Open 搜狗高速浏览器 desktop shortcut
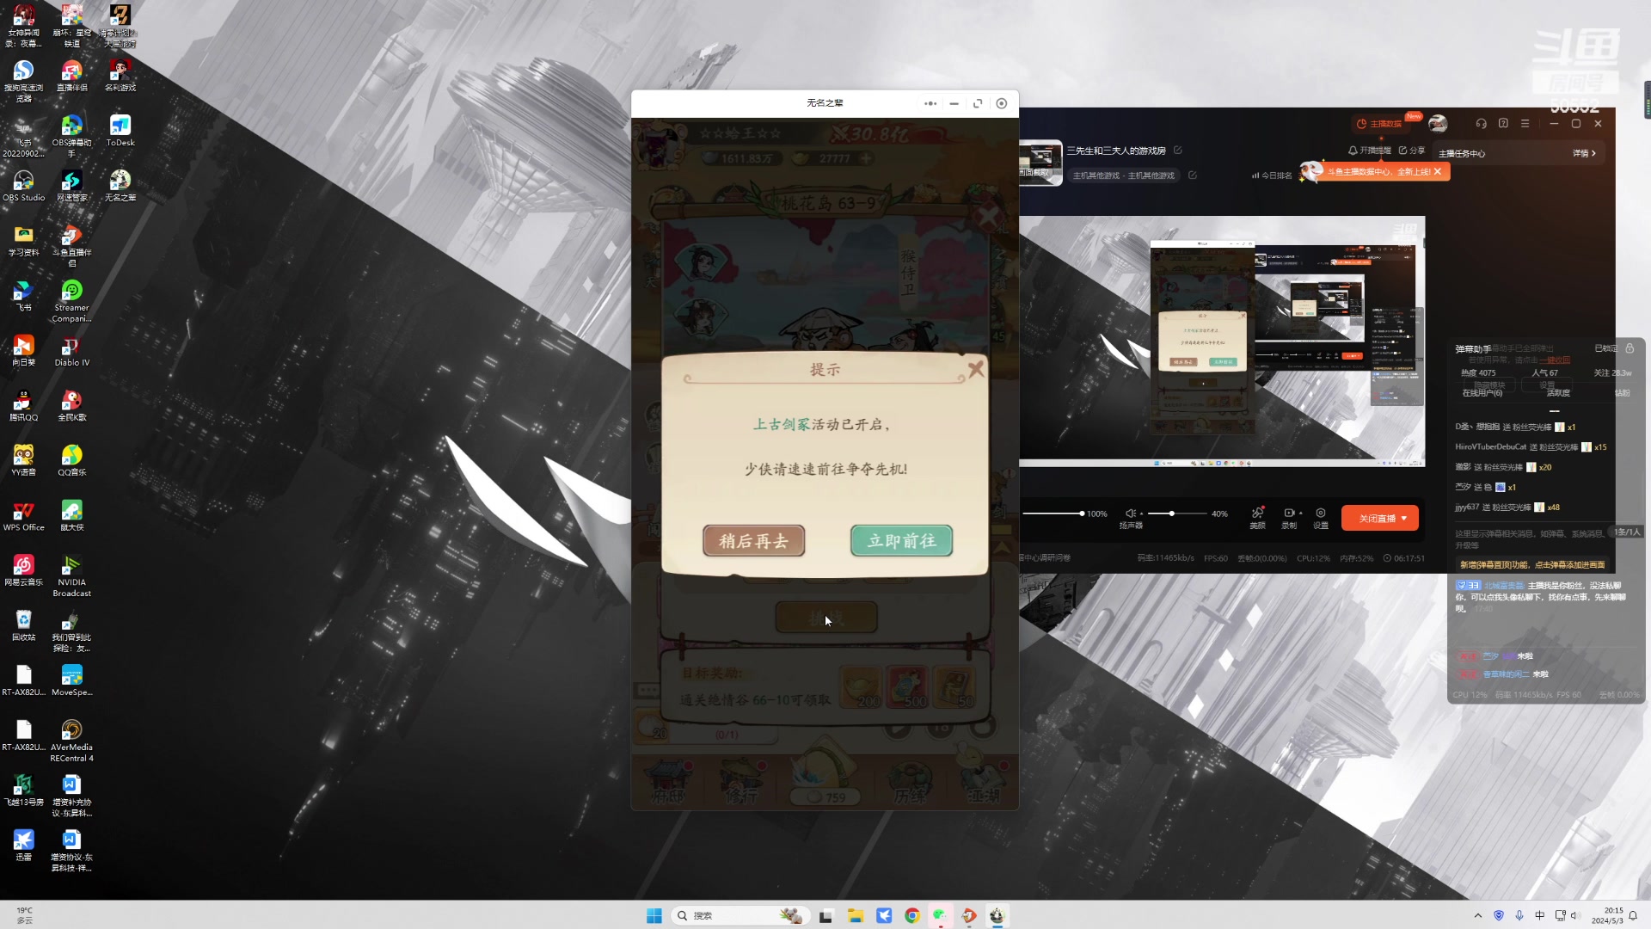 [24, 81]
